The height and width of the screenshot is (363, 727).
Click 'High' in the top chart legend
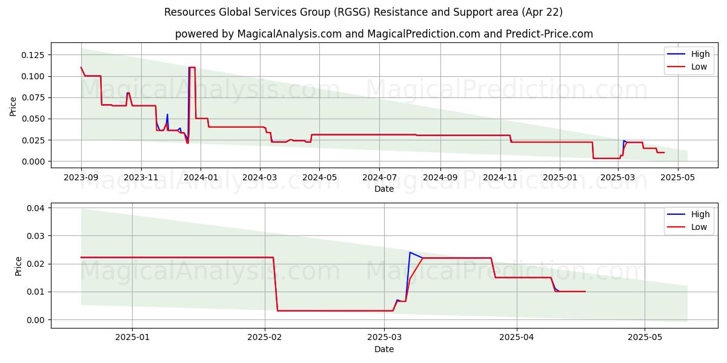click(700, 54)
